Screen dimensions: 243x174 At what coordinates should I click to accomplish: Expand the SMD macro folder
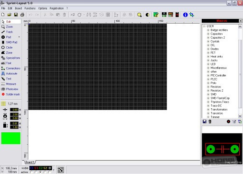click(208, 94)
